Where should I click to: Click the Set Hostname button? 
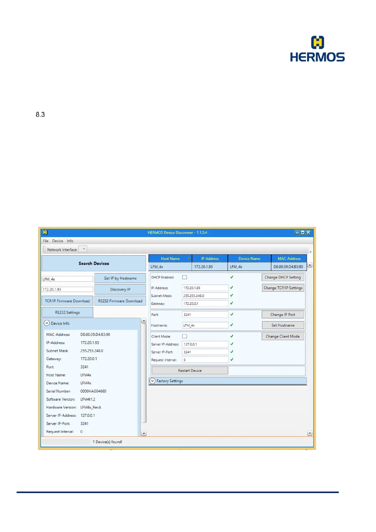[x=283, y=325]
